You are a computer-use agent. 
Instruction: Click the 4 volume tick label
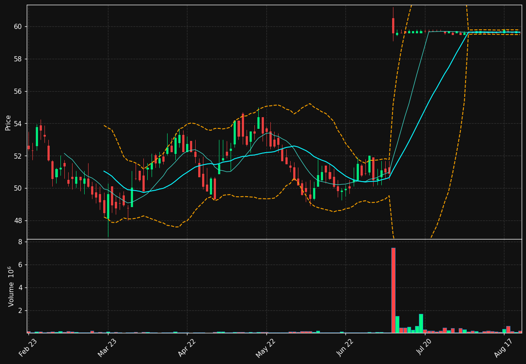[x=20, y=287]
